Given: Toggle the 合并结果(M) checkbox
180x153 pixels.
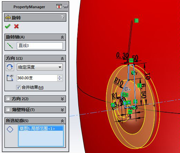Looking at the screenshot, I should pos(18,87).
